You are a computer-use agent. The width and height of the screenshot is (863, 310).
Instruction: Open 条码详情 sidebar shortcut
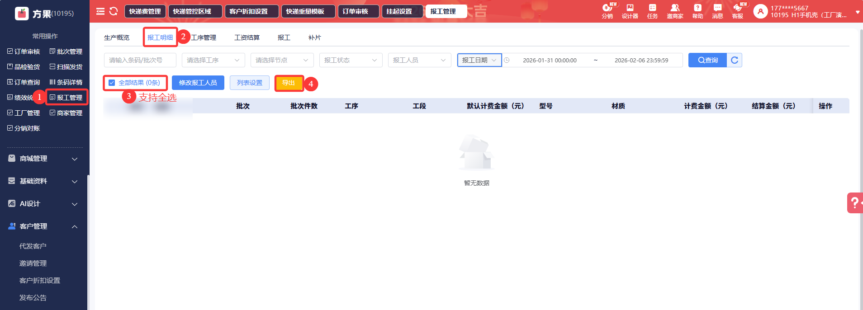66,82
